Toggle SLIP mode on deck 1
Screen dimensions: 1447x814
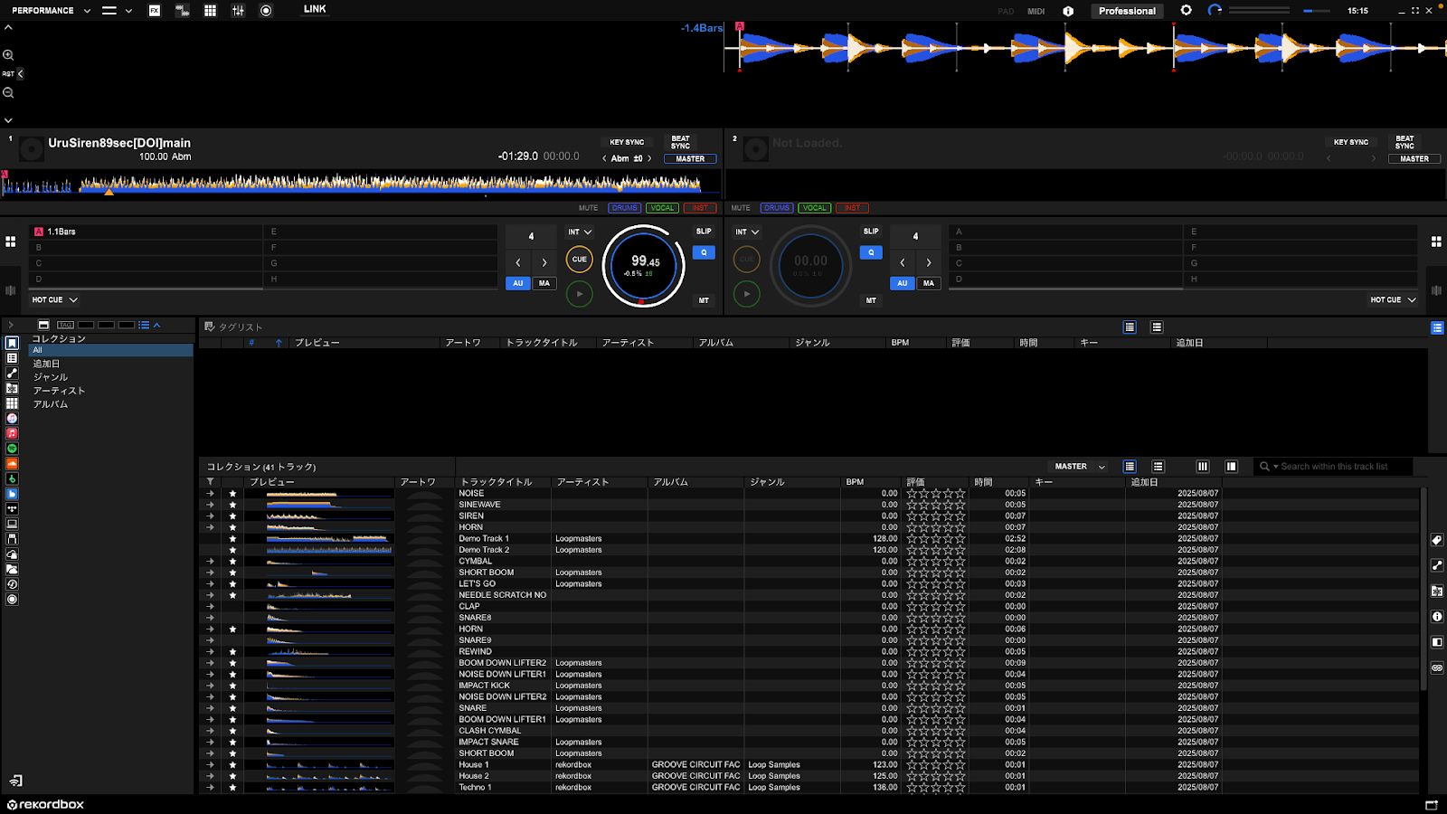(x=704, y=232)
